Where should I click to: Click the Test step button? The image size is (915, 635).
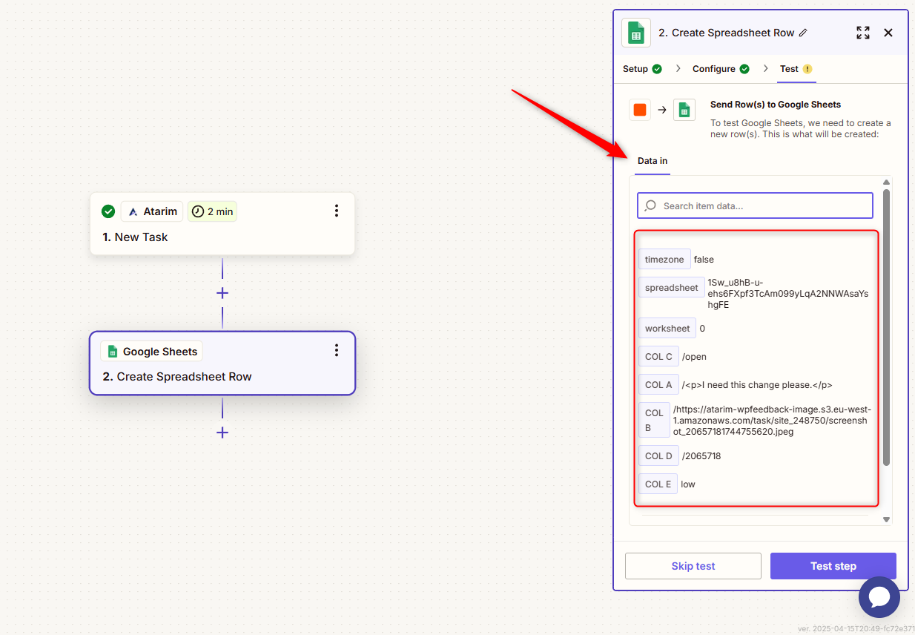pos(833,566)
